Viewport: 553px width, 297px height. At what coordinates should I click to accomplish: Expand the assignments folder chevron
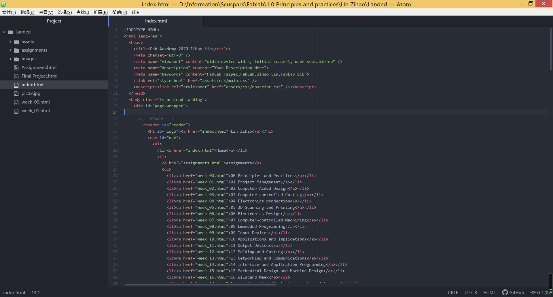pos(10,50)
